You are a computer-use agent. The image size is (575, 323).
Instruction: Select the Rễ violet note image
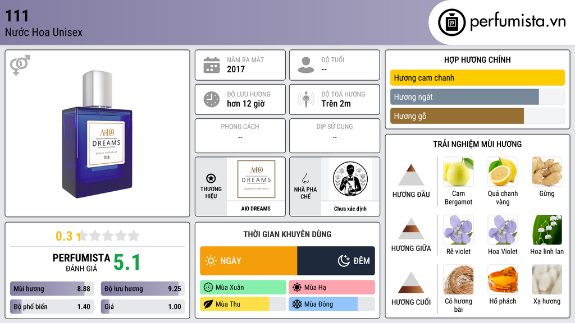pyautogui.click(x=458, y=229)
